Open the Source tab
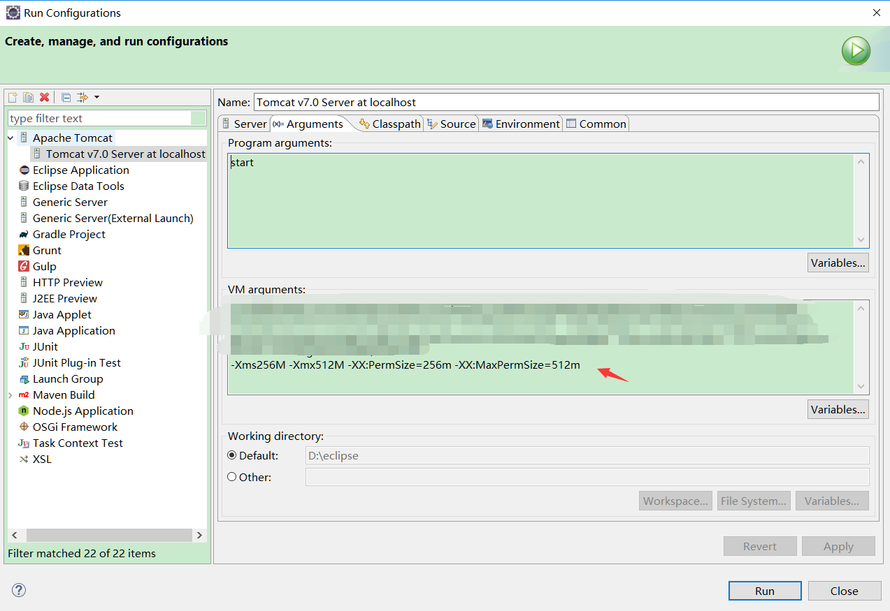Viewport: 890px width, 611px height. click(x=452, y=124)
